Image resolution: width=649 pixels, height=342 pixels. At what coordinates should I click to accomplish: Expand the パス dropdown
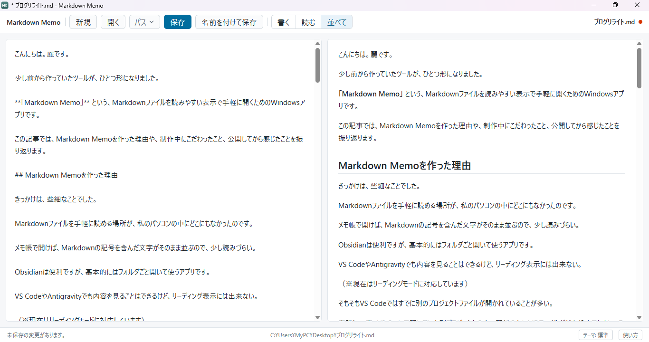click(144, 22)
